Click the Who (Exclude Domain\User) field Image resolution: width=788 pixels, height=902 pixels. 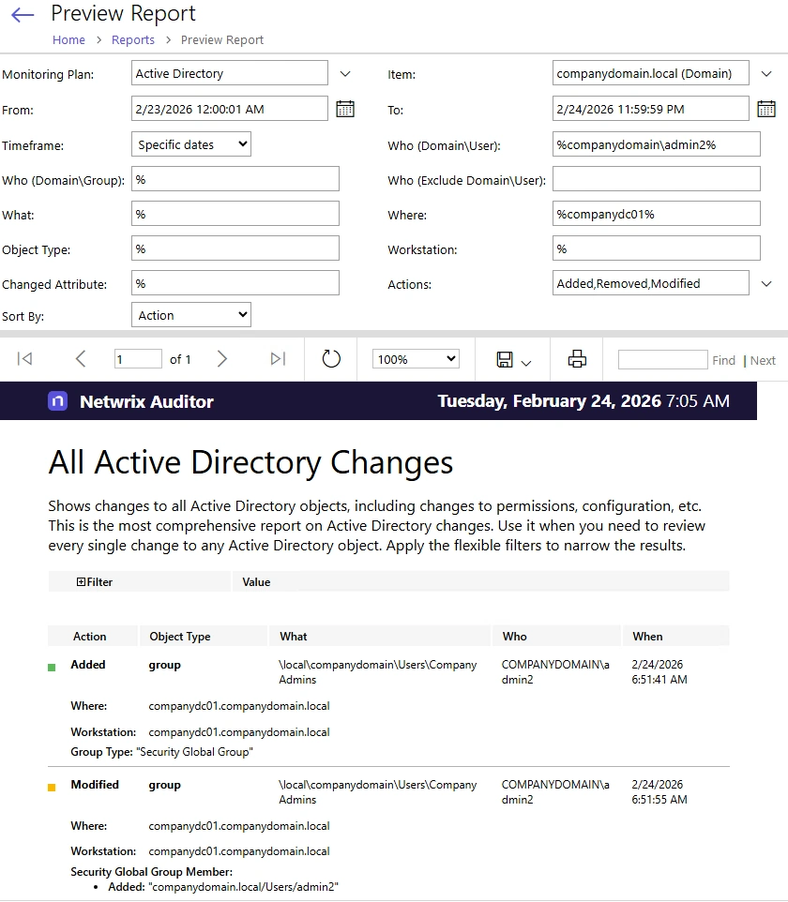(657, 179)
